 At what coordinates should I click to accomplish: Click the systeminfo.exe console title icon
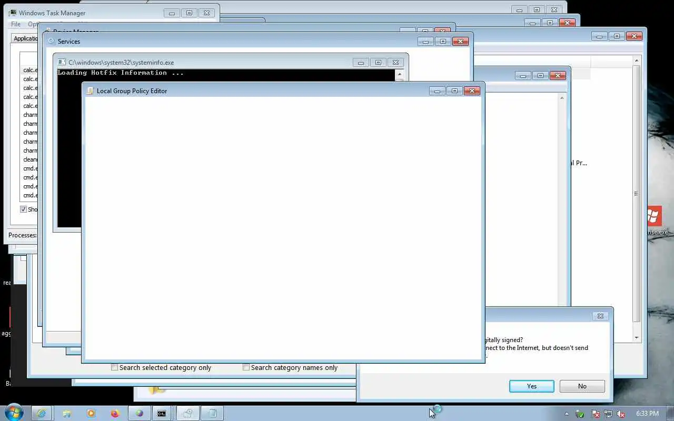point(62,62)
